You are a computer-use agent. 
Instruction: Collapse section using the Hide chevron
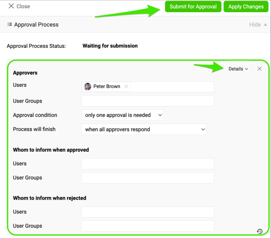pyautogui.click(x=265, y=25)
